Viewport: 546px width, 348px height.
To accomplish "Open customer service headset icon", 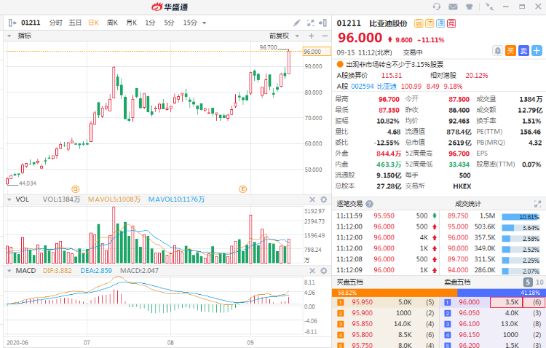I will [x=437, y=7].
